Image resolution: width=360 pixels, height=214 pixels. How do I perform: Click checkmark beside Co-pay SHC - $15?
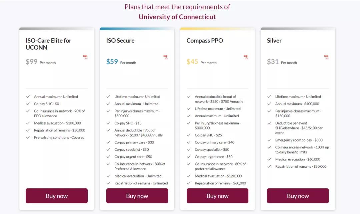[x=108, y=123]
